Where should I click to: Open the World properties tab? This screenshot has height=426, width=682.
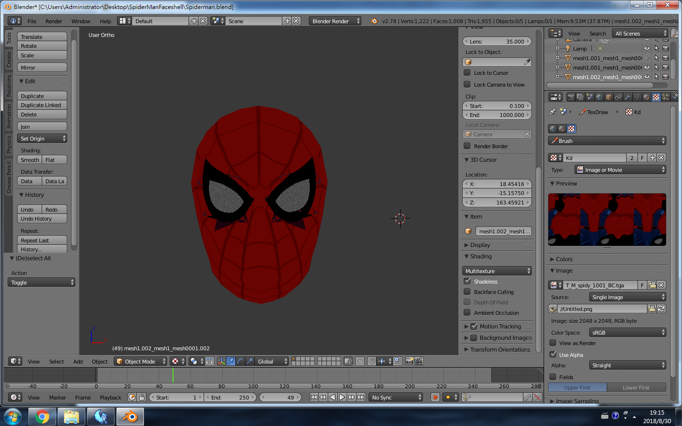pos(599,97)
